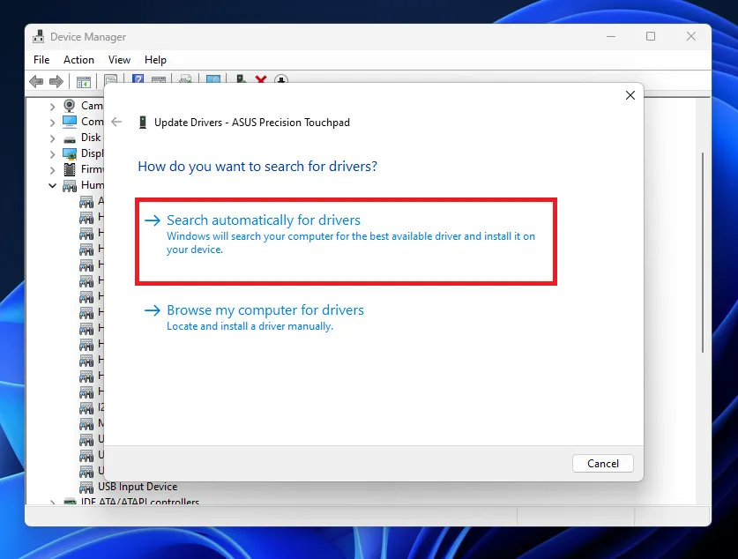Image resolution: width=738 pixels, height=559 pixels.
Task: Click the touchpad device icon in dialog header
Action: click(x=143, y=123)
